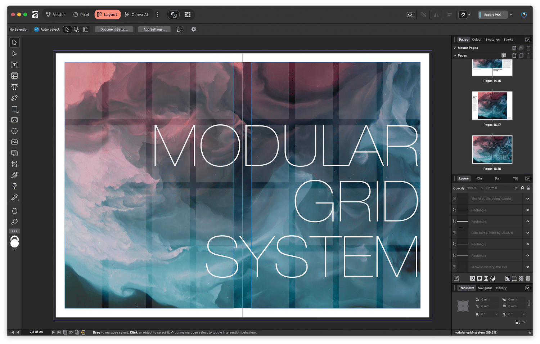Expand the Master Pages section

(455, 48)
